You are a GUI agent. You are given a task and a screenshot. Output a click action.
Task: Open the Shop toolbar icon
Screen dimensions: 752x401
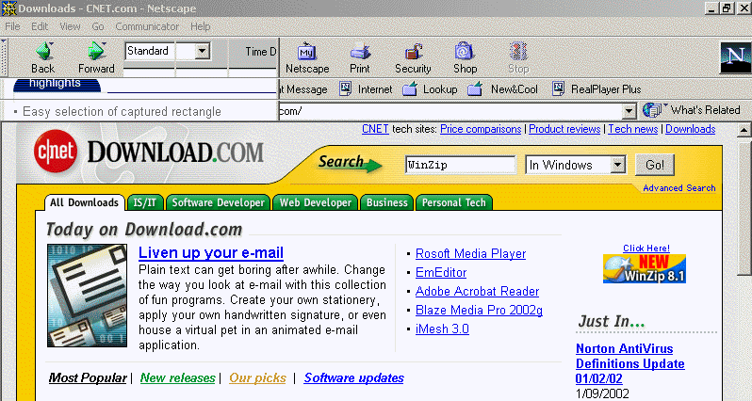[465, 57]
